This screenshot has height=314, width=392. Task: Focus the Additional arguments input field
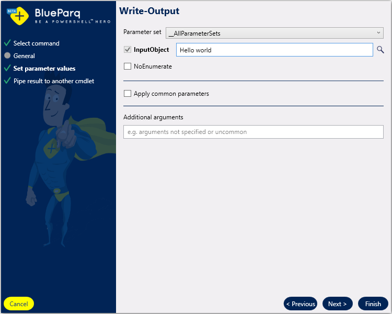point(253,132)
